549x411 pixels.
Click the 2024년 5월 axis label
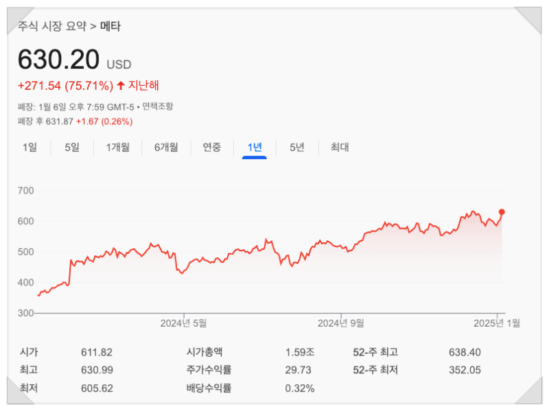pyautogui.click(x=183, y=323)
